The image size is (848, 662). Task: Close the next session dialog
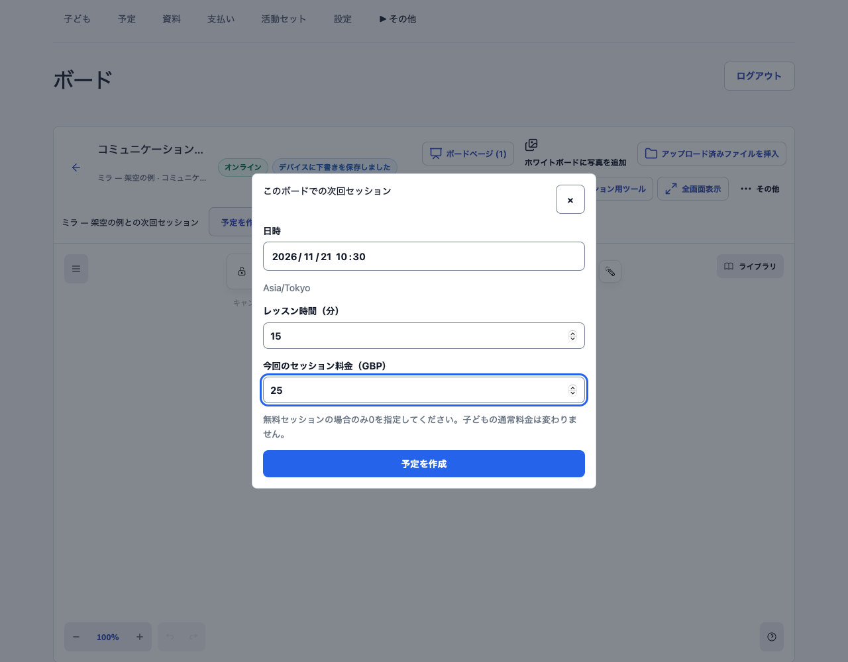pos(570,199)
